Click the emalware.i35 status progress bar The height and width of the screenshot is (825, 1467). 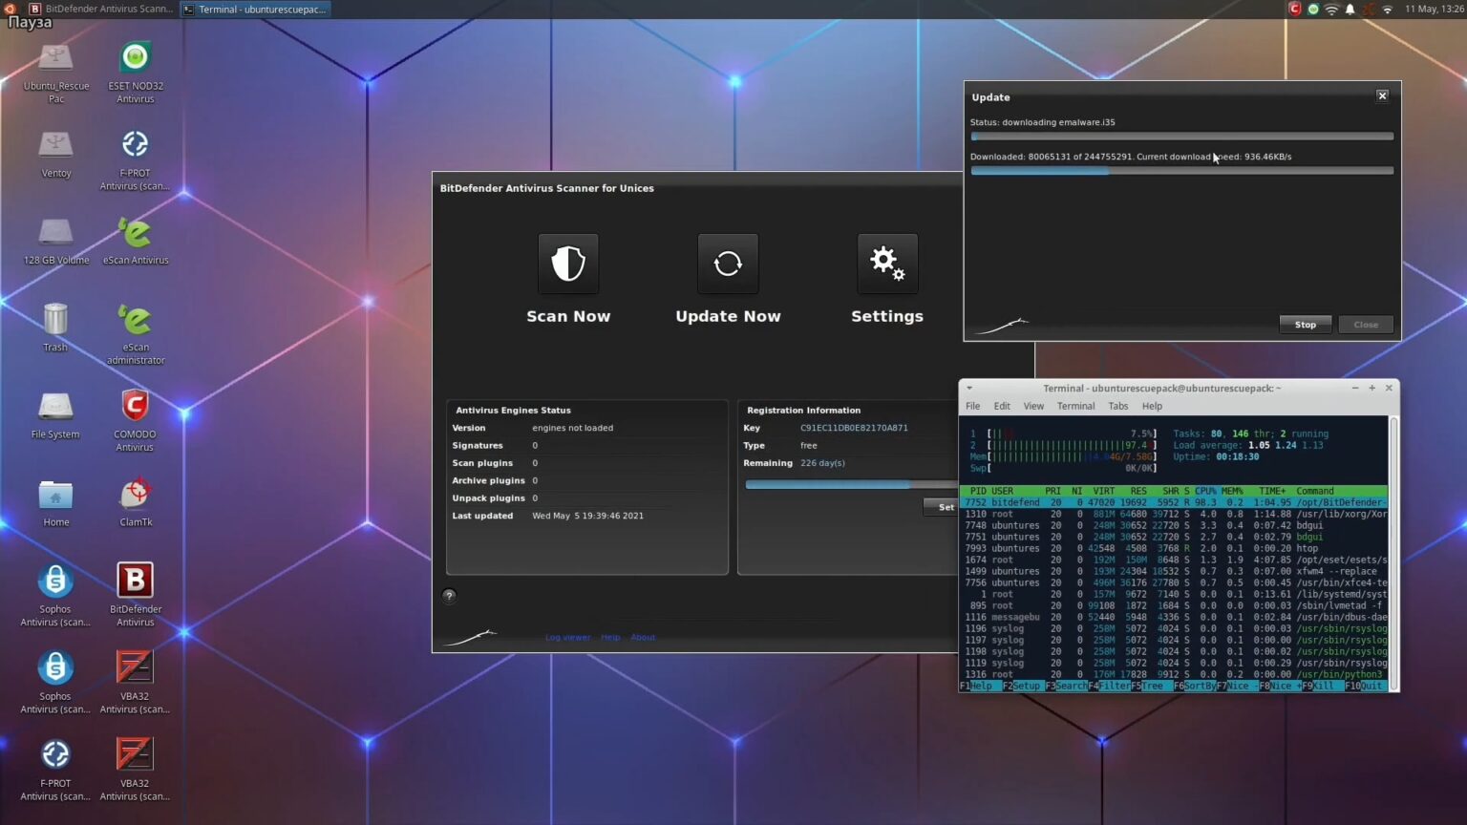(x=1181, y=137)
